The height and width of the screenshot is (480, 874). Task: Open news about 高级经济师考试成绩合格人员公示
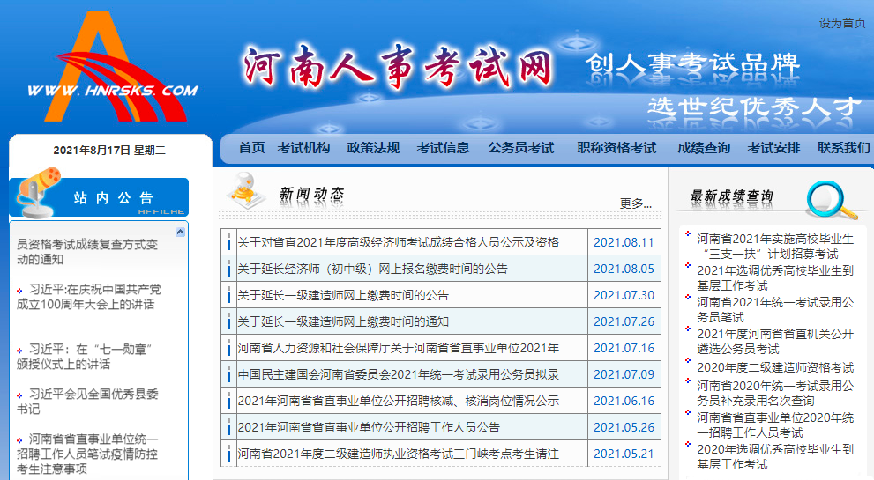(399, 242)
